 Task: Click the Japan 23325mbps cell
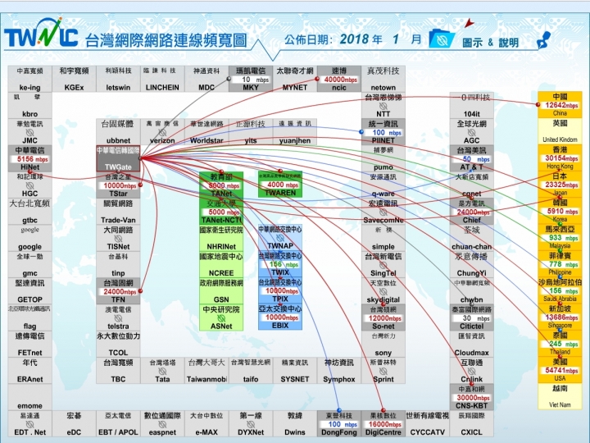pyautogui.click(x=560, y=185)
